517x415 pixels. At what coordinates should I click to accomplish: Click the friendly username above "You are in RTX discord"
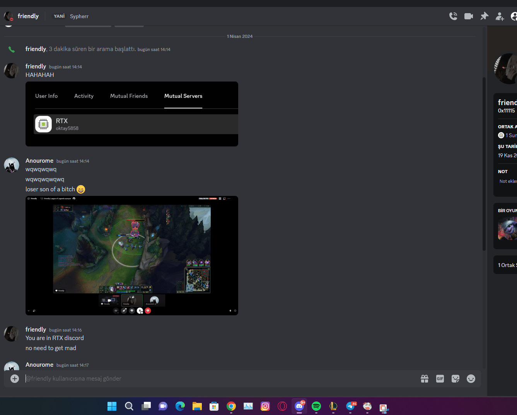coord(36,330)
